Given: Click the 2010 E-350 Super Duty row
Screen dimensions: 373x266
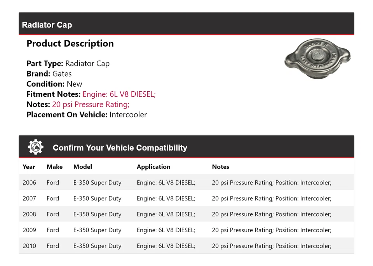Looking at the screenshot, I should click(x=186, y=245).
